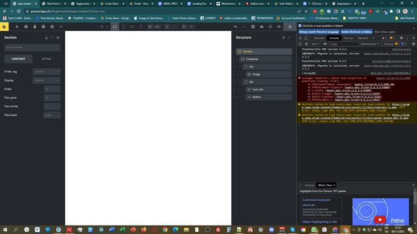Switch to the CONTENT tab
The height and width of the screenshot is (234, 417).
[x=18, y=59]
